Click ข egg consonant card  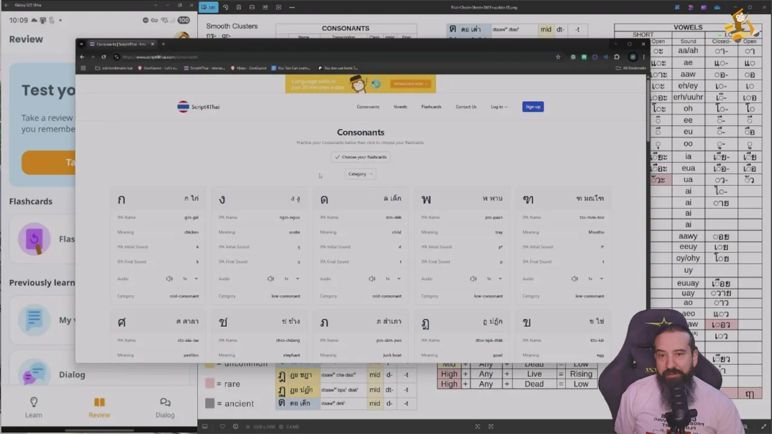[x=563, y=336]
